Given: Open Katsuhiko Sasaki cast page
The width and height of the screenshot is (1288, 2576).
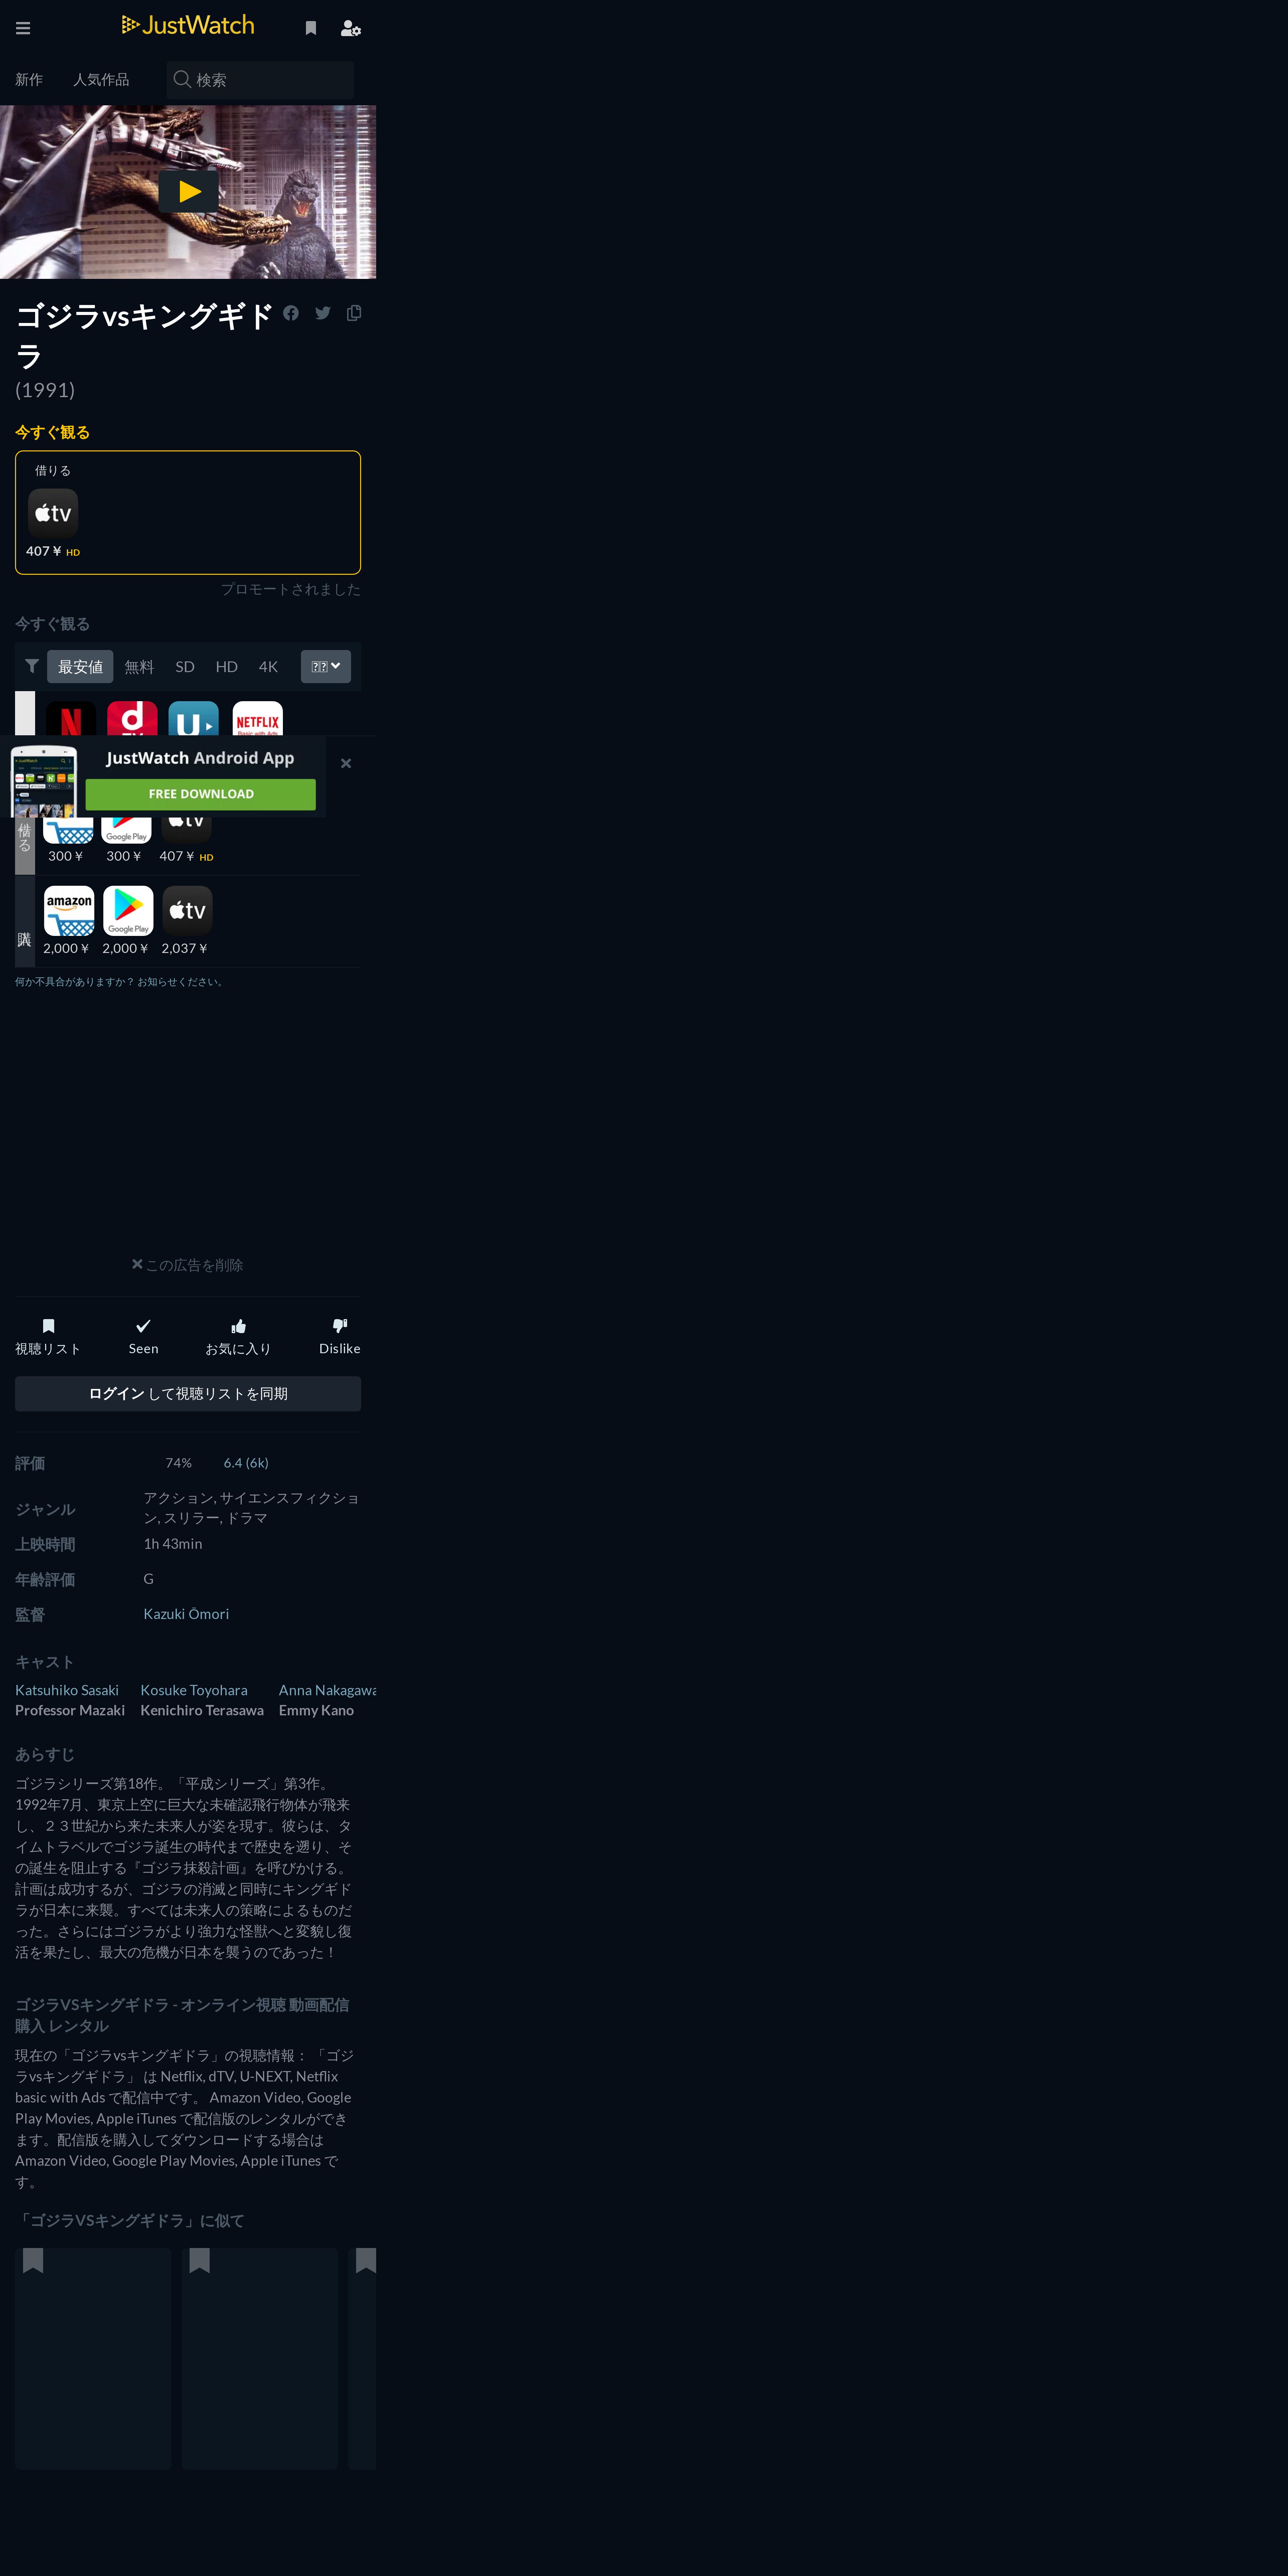Looking at the screenshot, I should [67, 1690].
